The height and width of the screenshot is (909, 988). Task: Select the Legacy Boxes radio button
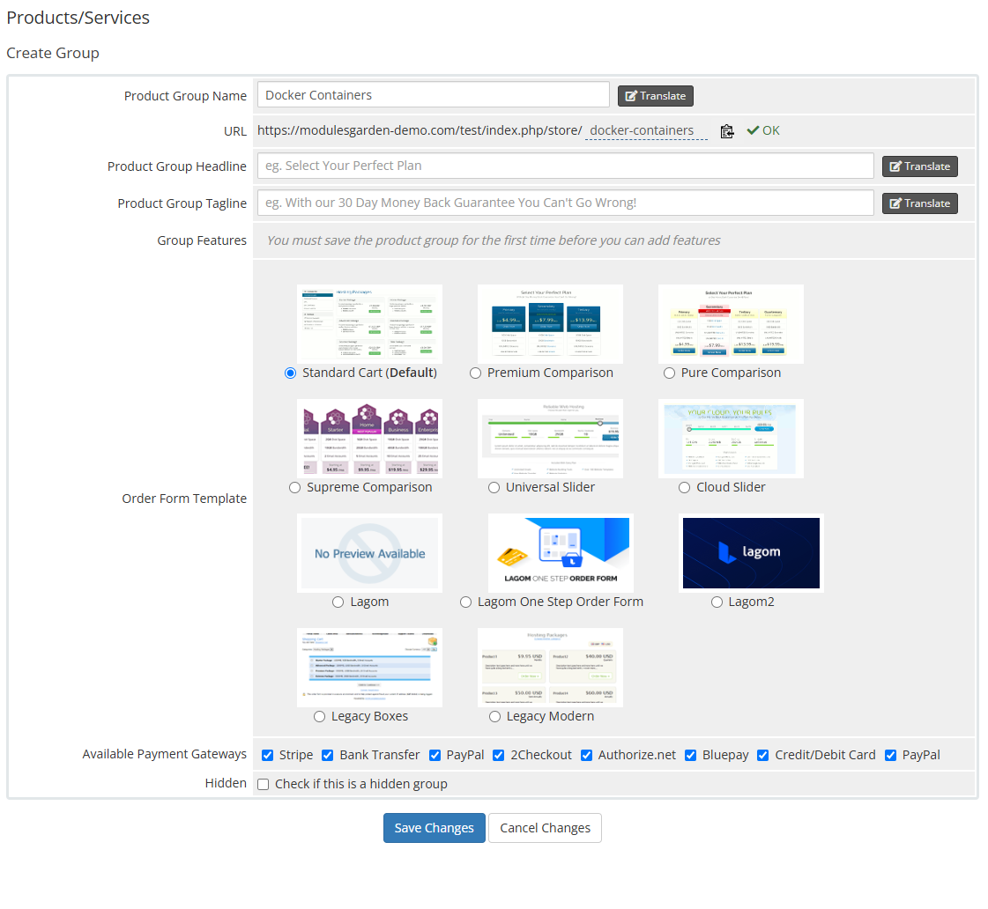[x=319, y=717]
